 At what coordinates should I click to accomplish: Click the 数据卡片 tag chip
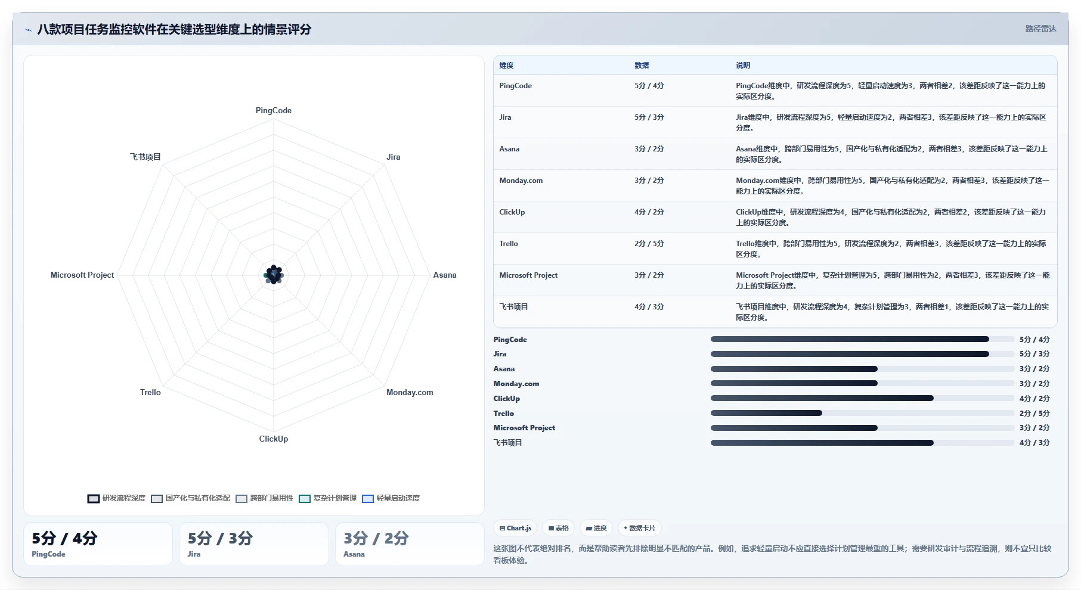coord(640,528)
